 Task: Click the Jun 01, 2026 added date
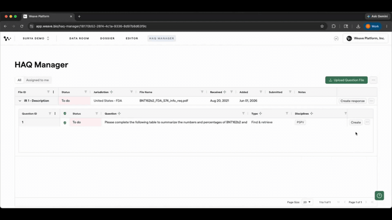[248, 101]
